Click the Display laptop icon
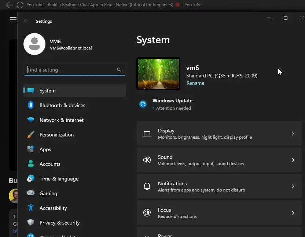Image resolution: width=305 pixels, height=237 pixels. pos(147,134)
